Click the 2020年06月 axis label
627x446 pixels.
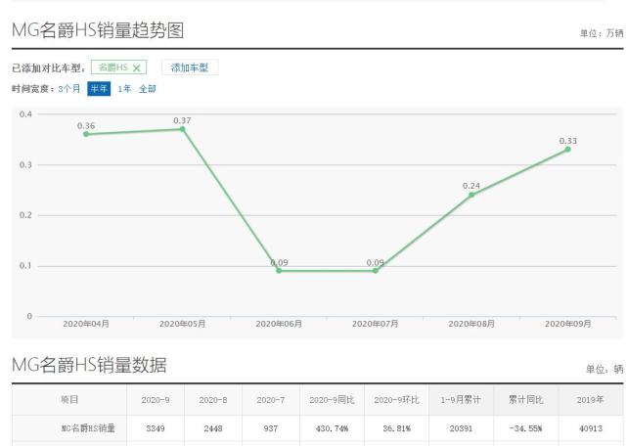click(x=279, y=324)
